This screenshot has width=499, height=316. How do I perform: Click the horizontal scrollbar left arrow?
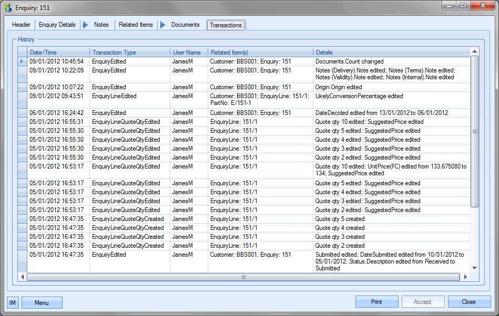23,277
